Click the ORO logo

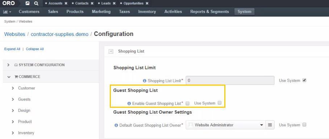point(8,3)
